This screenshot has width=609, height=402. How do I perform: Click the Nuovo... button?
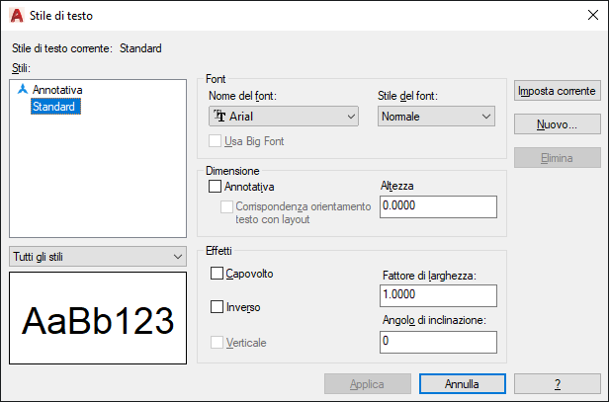point(558,124)
